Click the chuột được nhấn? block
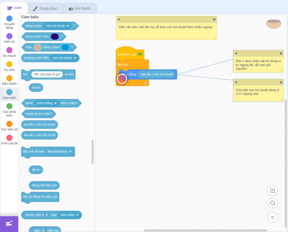The height and width of the screenshot is (232, 288). 39,114
